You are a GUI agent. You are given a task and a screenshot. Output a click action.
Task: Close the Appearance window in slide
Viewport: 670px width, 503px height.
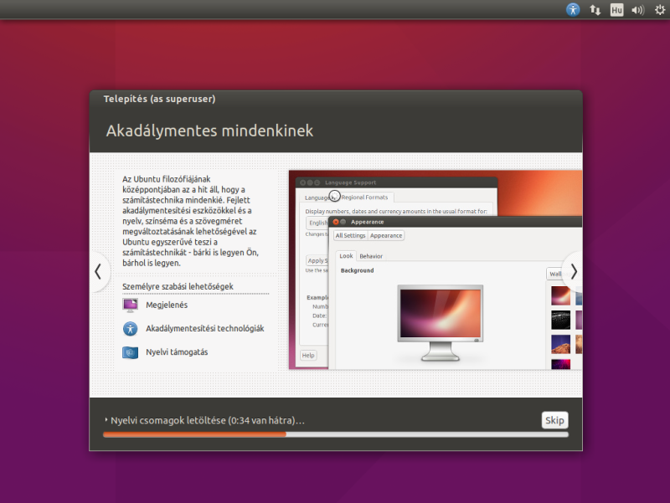tap(336, 222)
